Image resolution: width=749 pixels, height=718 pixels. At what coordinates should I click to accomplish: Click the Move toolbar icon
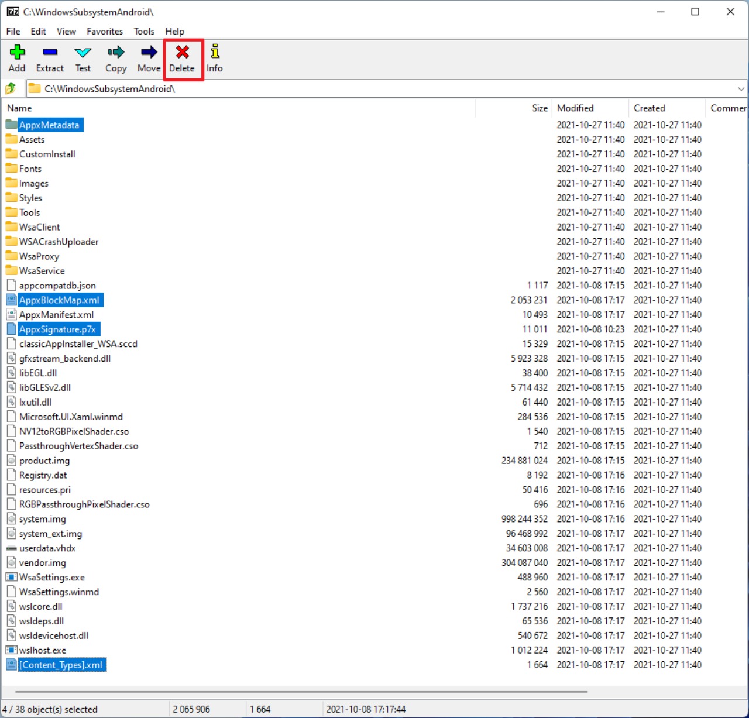click(x=149, y=52)
